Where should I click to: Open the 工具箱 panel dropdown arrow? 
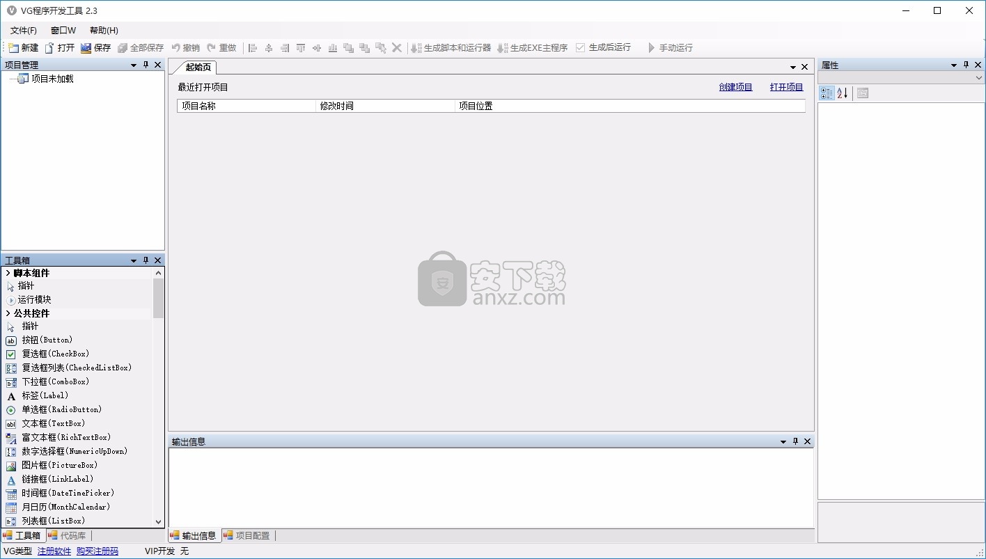(x=134, y=260)
